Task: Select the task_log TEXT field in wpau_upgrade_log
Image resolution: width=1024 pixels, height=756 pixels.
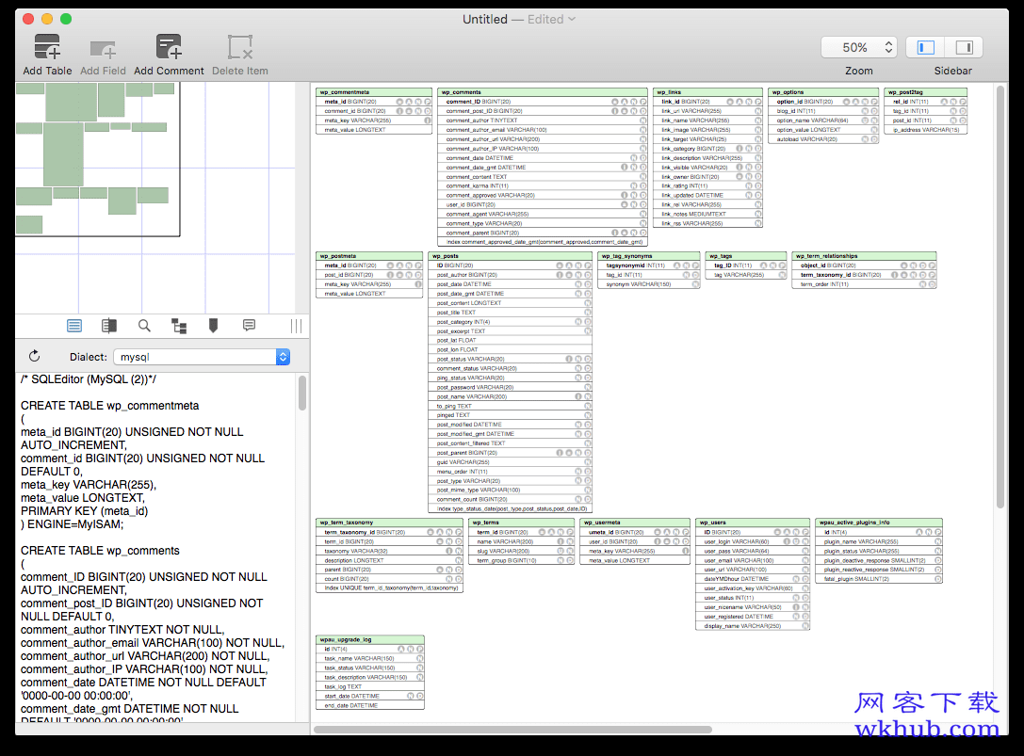Action: (370, 686)
